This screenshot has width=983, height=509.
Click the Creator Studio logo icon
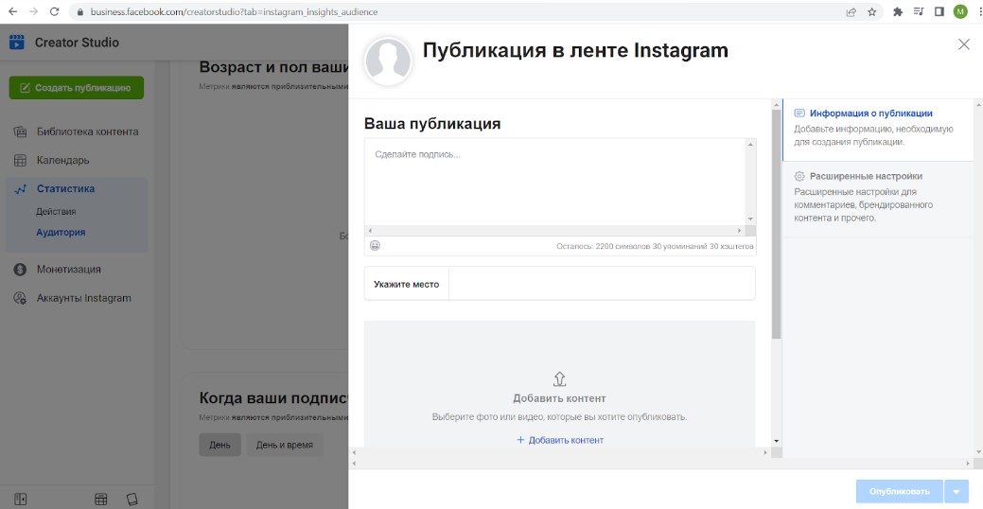coord(17,43)
